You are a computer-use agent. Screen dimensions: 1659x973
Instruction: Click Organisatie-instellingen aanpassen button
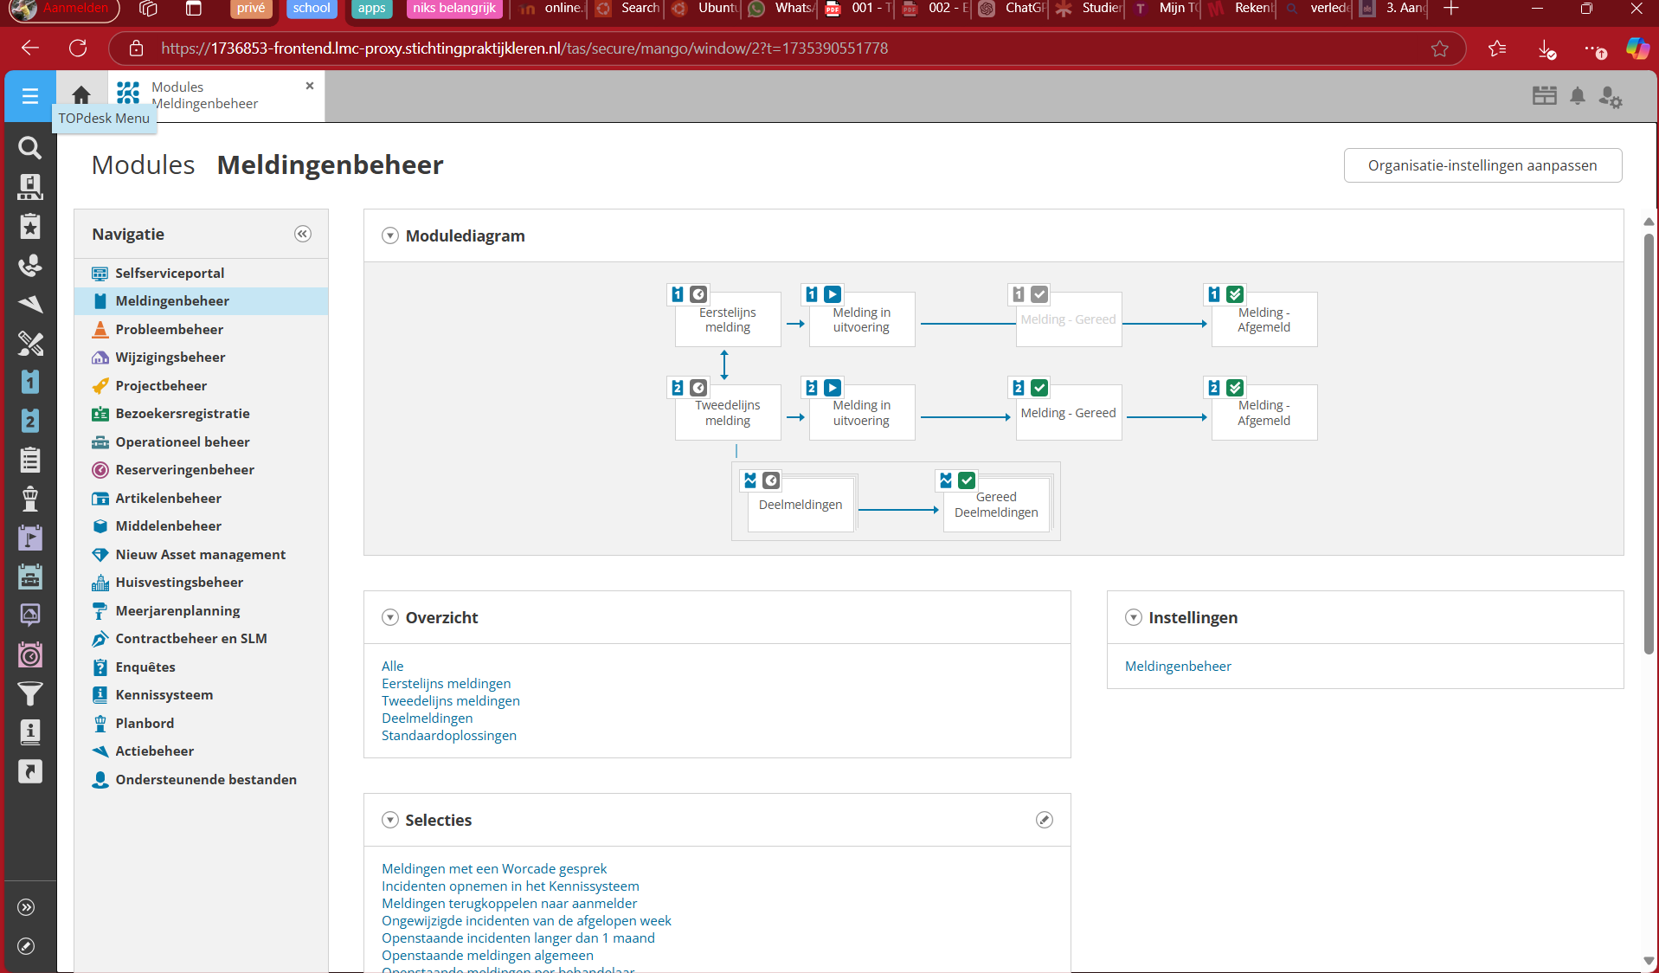pos(1482,165)
